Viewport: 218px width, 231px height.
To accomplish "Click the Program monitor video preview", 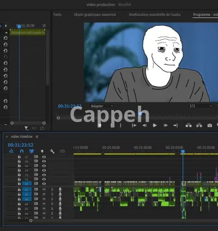I will tap(151, 62).
